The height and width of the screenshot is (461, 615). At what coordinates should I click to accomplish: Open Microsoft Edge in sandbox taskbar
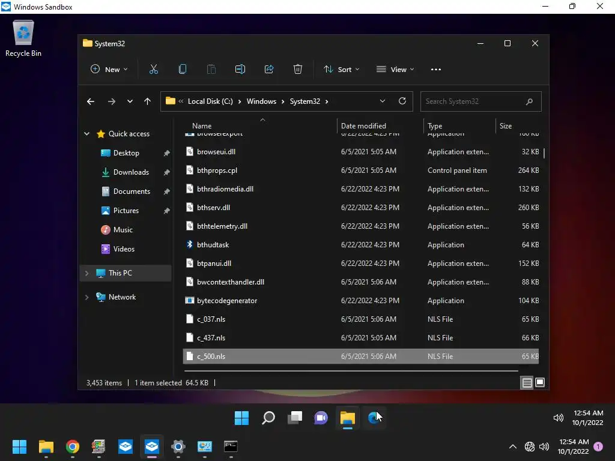pos(374,418)
